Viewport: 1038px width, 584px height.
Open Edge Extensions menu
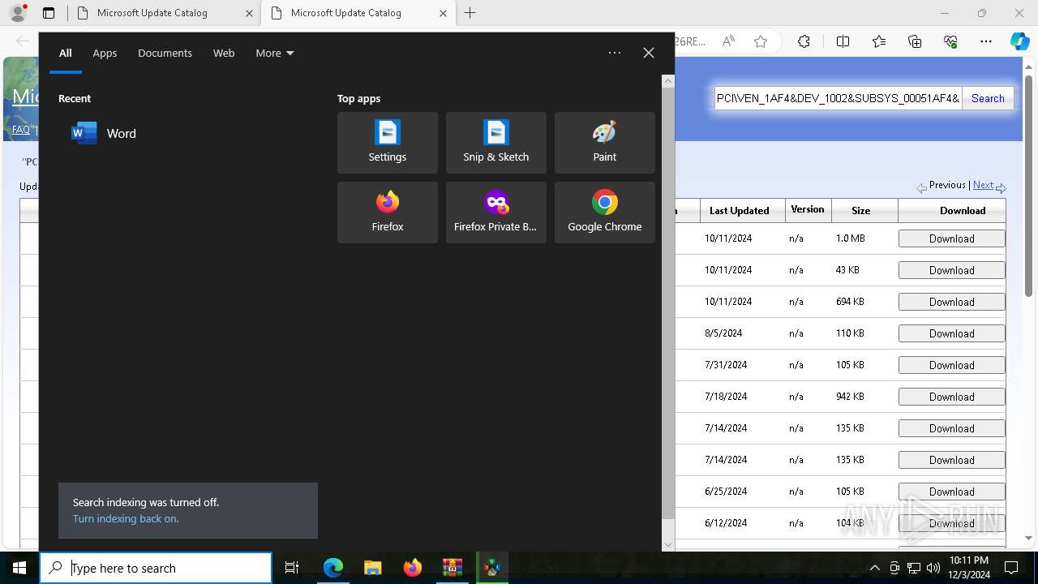coord(804,42)
